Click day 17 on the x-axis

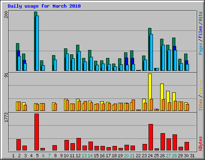tap(108, 156)
